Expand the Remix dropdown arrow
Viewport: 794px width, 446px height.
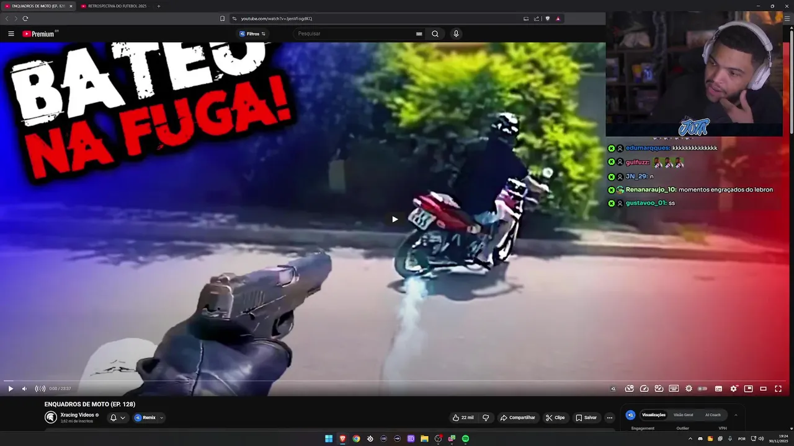tap(162, 418)
